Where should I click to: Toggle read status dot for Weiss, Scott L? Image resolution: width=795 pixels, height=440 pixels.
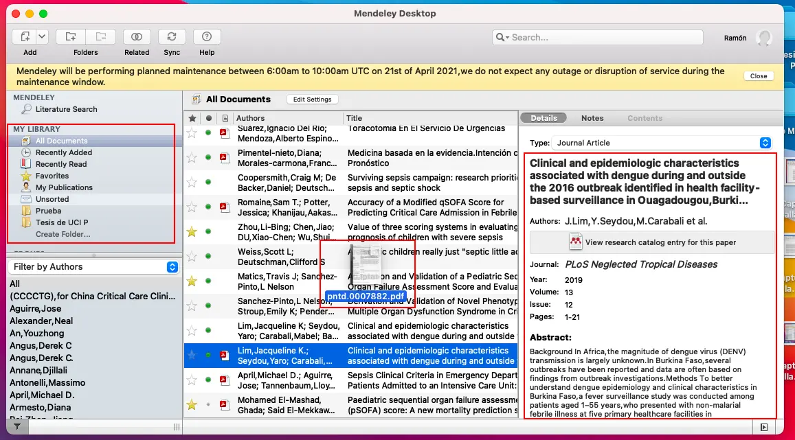[x=208, y=257]
